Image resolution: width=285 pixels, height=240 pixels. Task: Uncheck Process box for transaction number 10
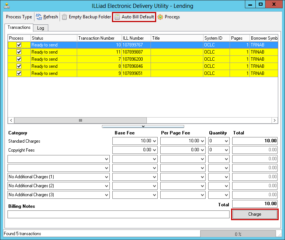(x=19, y=45)
